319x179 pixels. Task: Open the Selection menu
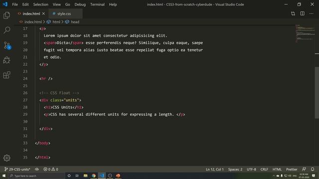click(41, 4)
